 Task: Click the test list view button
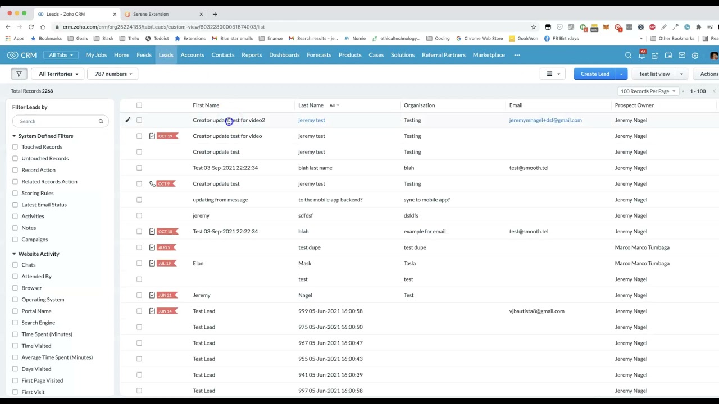click(654, 74)
